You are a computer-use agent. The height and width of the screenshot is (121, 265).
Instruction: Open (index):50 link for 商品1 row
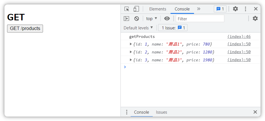pos(239,44)
